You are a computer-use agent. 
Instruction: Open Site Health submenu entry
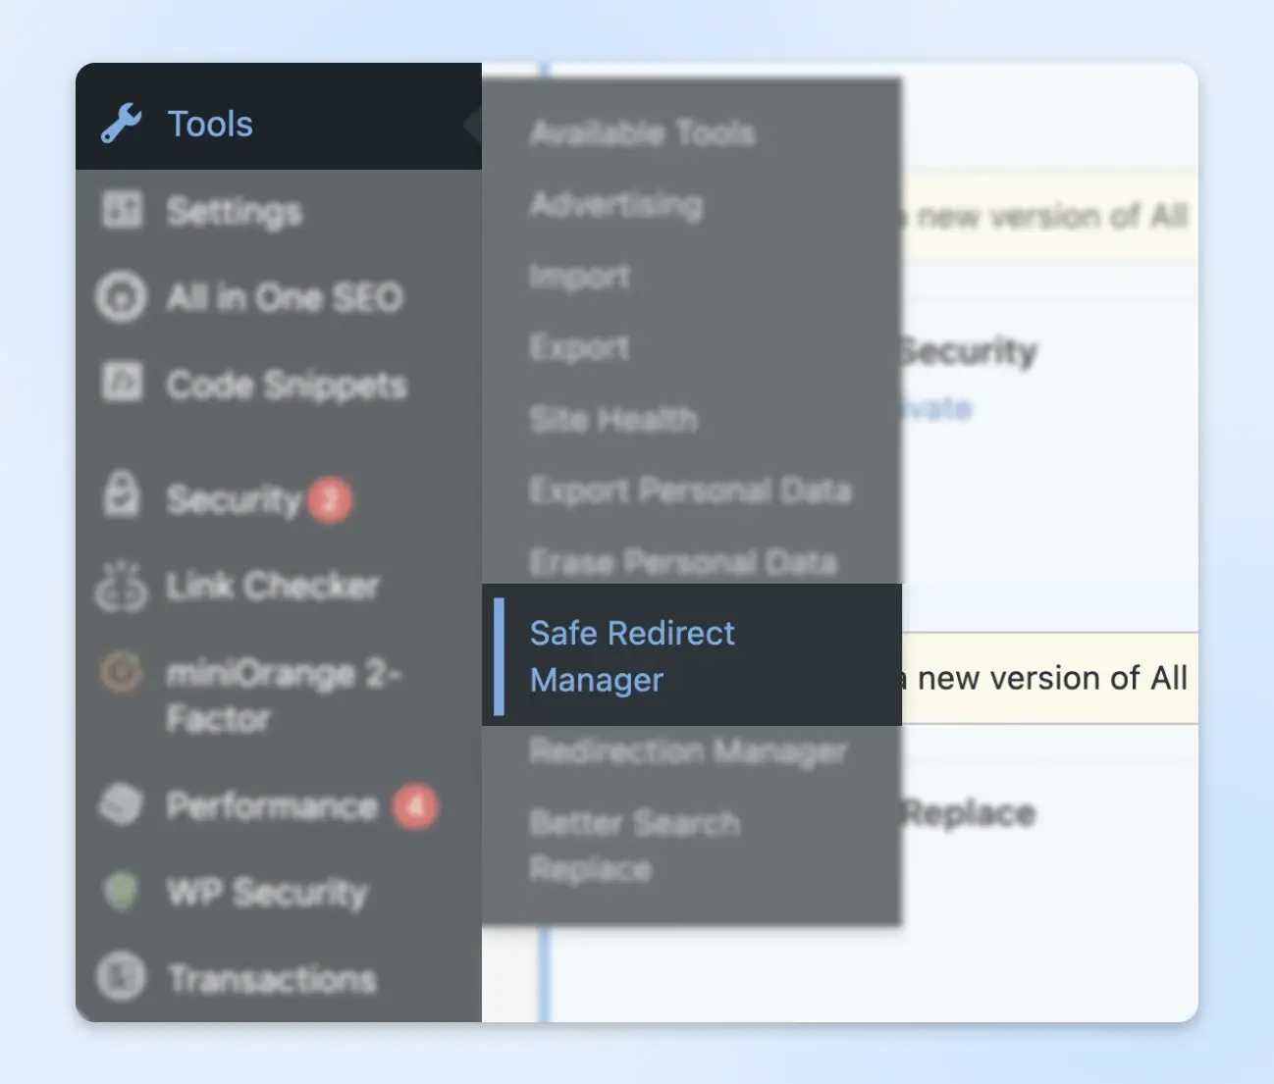coord(613,420)
